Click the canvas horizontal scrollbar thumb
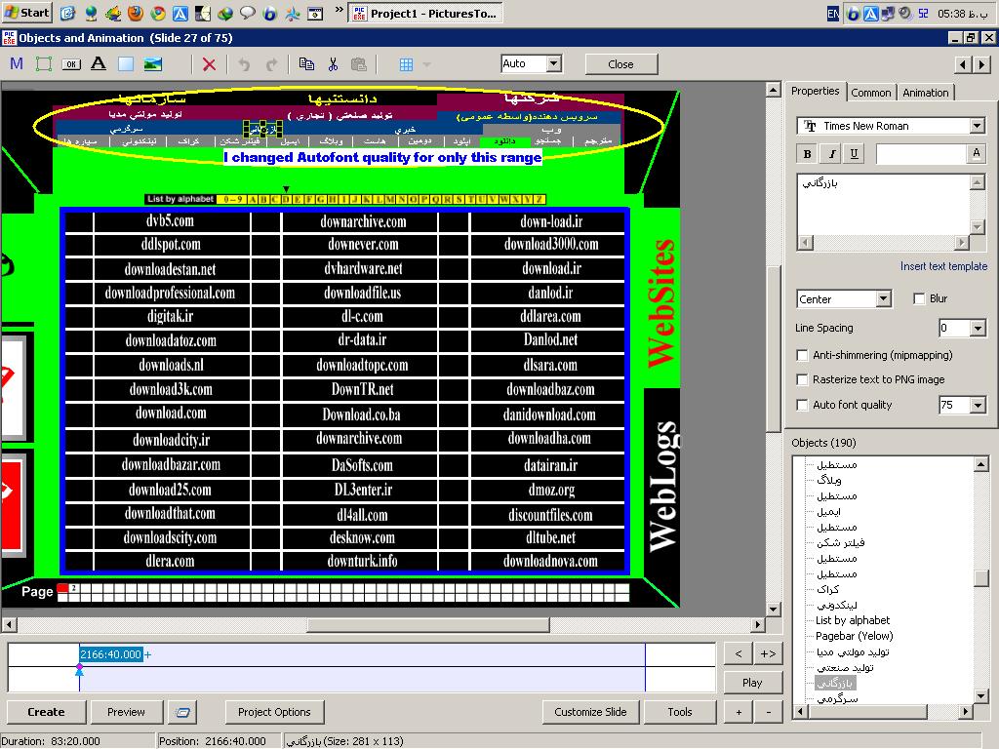 (428, 625)
